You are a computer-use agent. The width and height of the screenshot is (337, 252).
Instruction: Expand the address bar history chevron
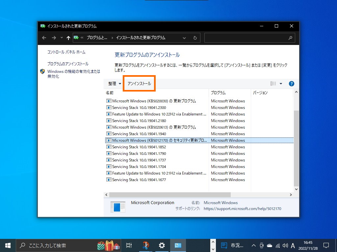click(184, 38)
